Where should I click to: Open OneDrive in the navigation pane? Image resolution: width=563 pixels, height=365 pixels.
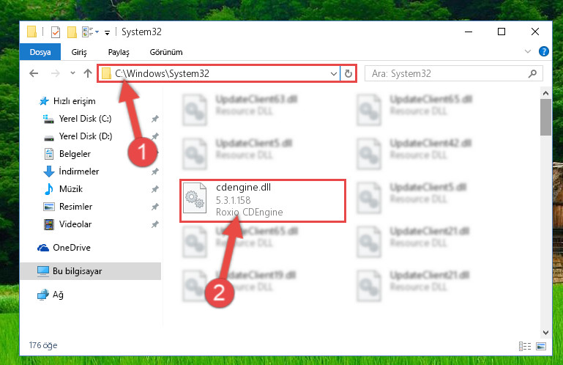[x=72, y=248]
